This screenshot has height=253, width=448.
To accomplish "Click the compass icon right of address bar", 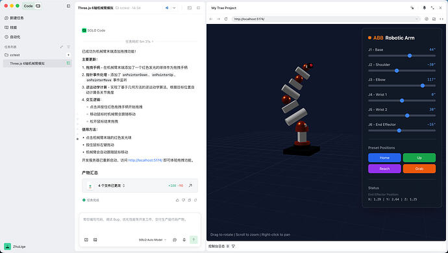I will (427, 19).
